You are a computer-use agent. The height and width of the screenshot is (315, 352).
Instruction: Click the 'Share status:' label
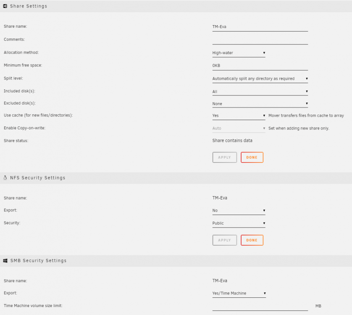point(16,141)
